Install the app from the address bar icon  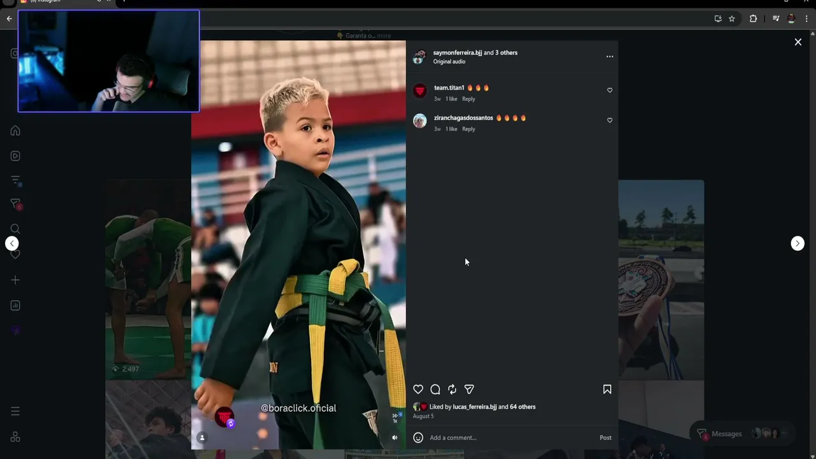(718, 18)
